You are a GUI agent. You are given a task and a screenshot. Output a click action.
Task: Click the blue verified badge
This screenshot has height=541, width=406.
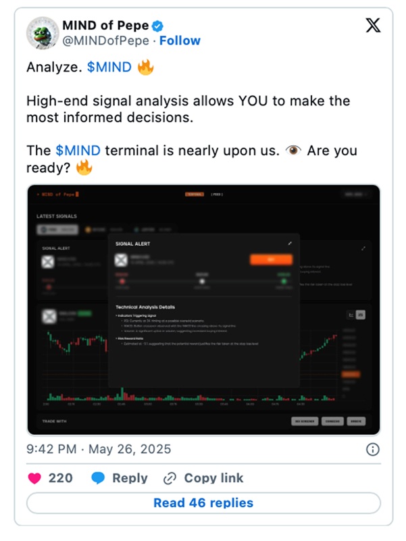click(x=157, y=27)
